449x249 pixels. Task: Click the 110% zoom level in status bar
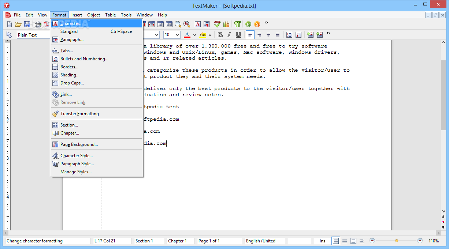point(434,241)
